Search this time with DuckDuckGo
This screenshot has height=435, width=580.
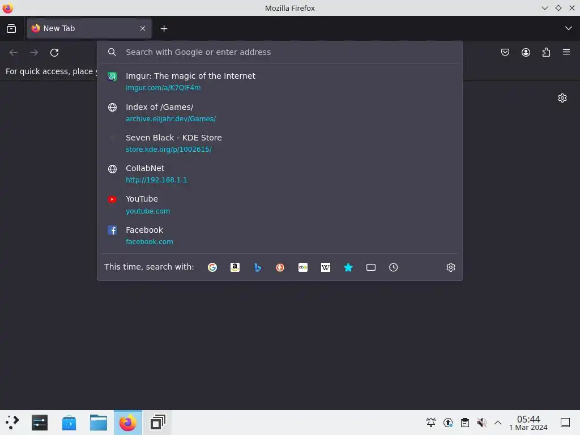point(280,267)
